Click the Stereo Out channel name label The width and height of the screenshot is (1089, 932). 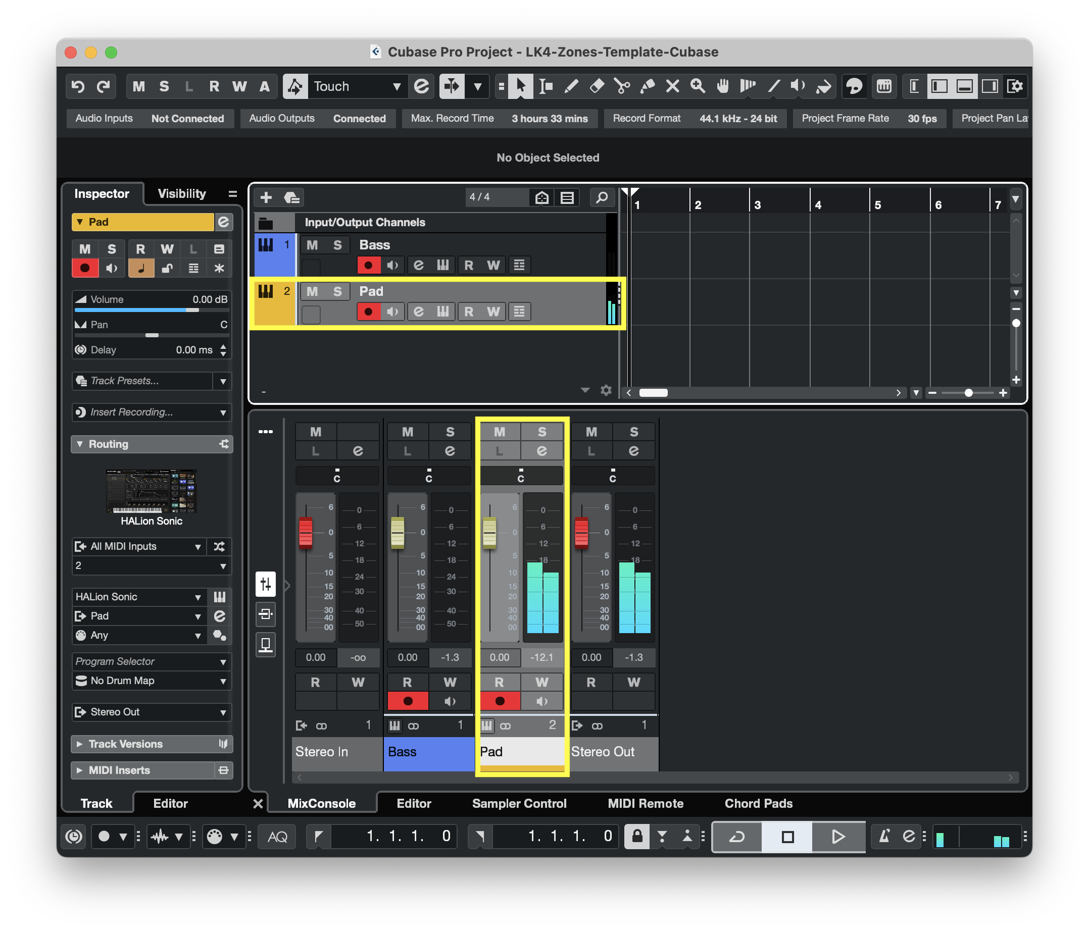[603, 752]
